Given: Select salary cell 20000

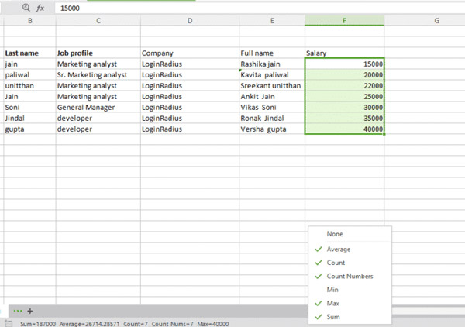Looking at the screenshot, I should point(344,75).
